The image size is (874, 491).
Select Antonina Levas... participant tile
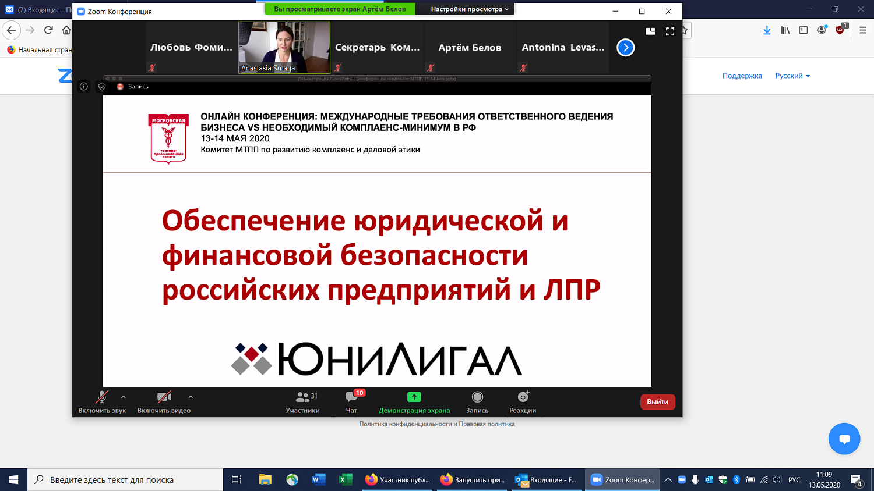click(563, 48)
